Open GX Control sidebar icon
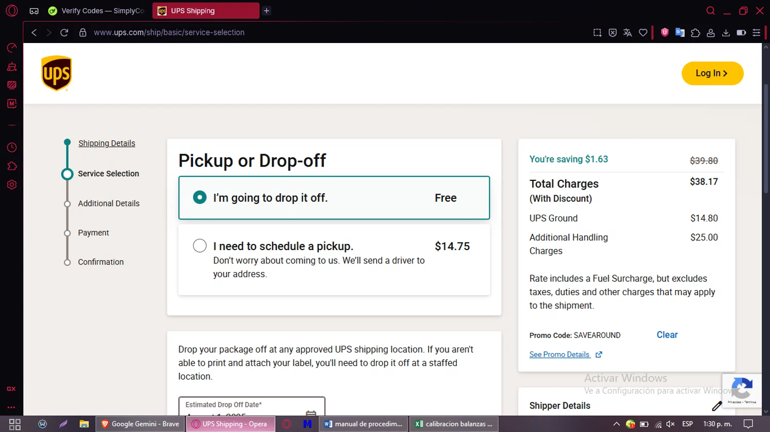 pos(12,48)
